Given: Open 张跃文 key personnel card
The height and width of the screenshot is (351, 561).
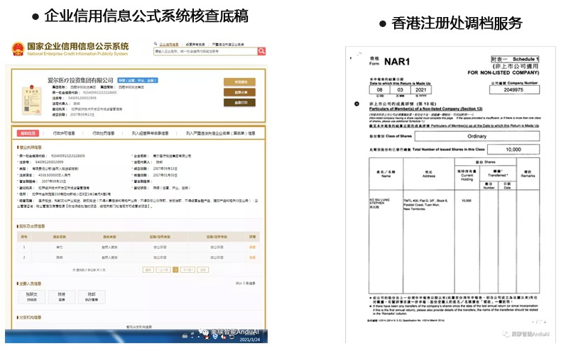Looking at the screenshot, I should (31, 296).
